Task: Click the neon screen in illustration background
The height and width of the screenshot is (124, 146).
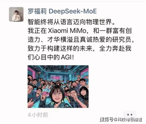Action: click(57, 78)
